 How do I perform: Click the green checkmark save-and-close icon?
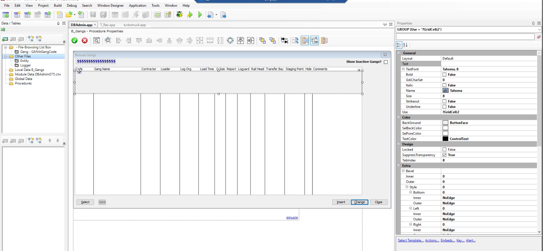[75, 40]
